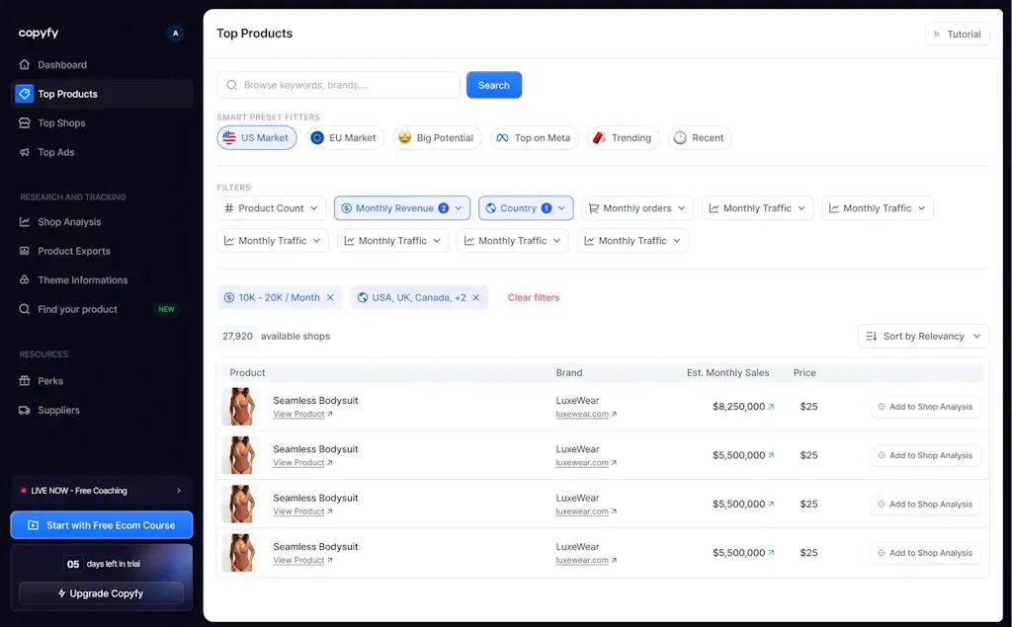Click the Clear filters link

533,298
